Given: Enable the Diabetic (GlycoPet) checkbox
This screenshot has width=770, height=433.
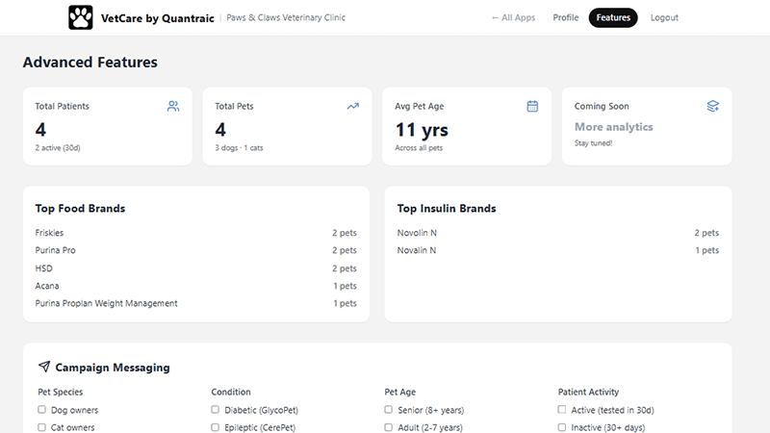Looking at the screenshot, I should click(215, 410).
